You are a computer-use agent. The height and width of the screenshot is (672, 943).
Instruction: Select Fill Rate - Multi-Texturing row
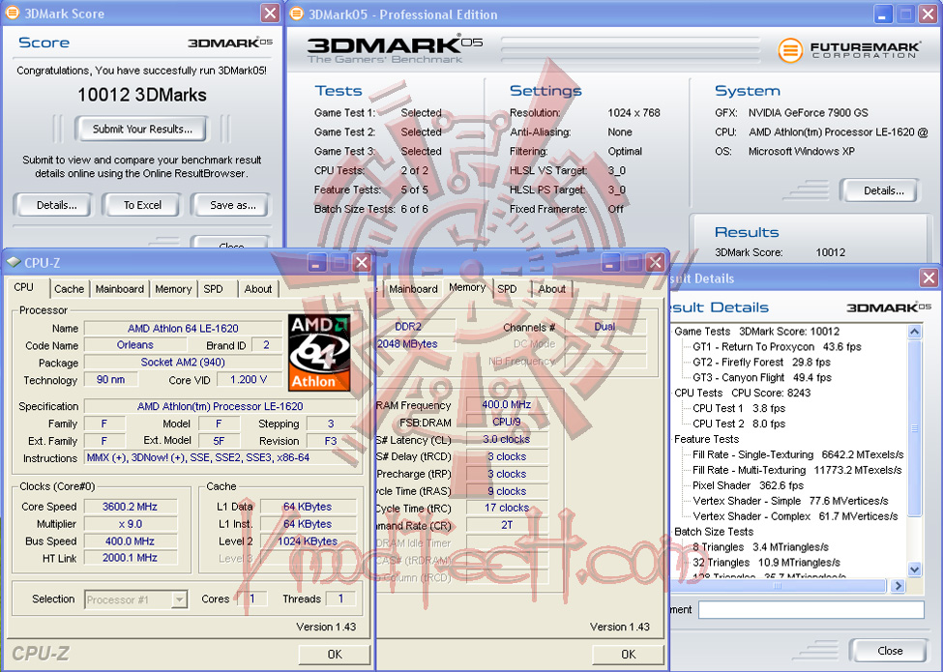click(x=797, y=470)
